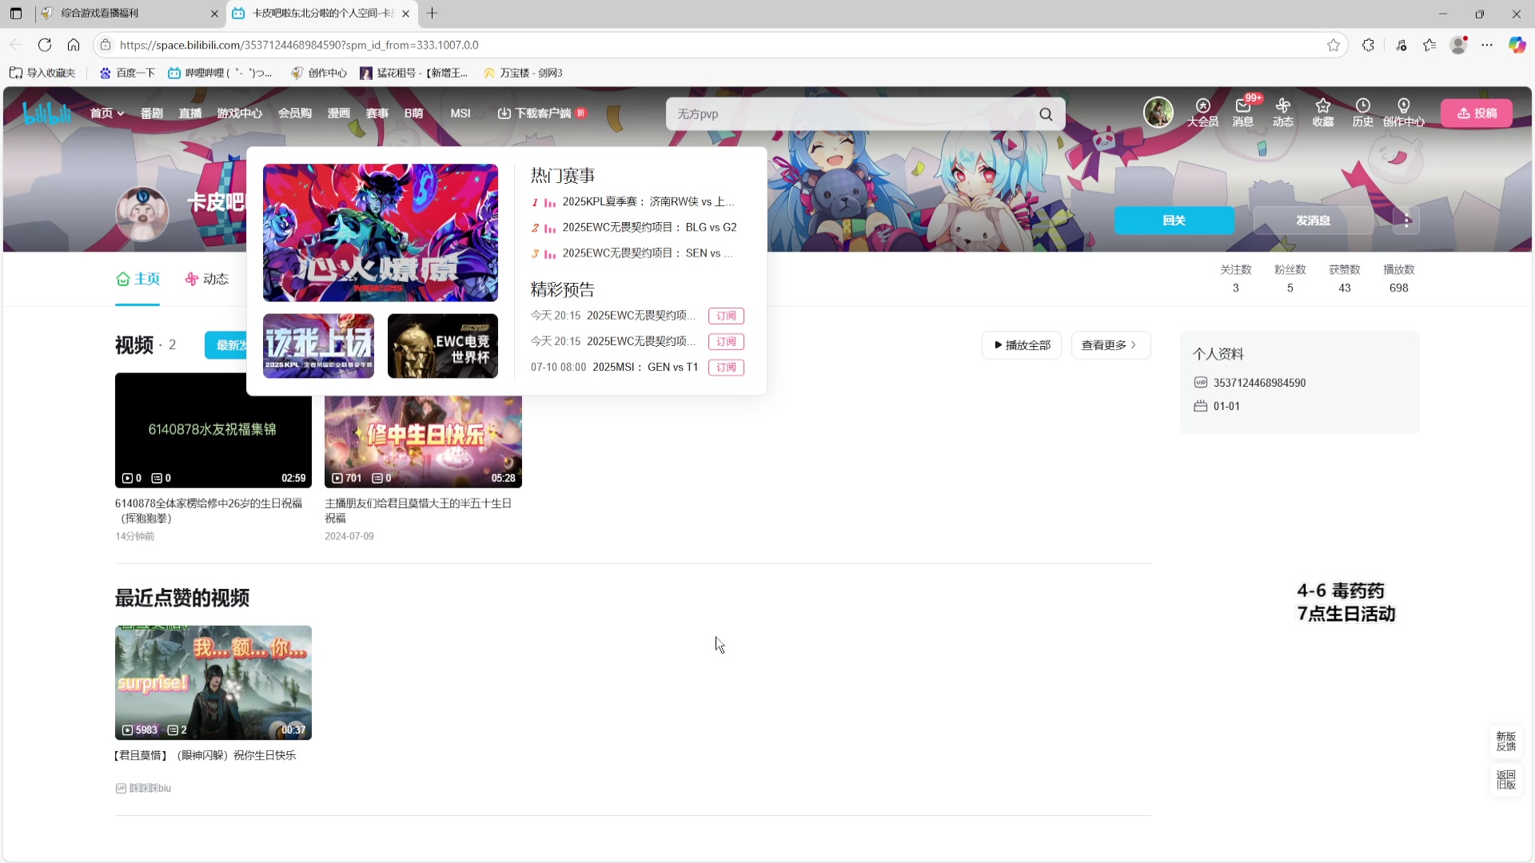
Task: Open the 游戏中心 navigation item
Action: pos(240,113)
